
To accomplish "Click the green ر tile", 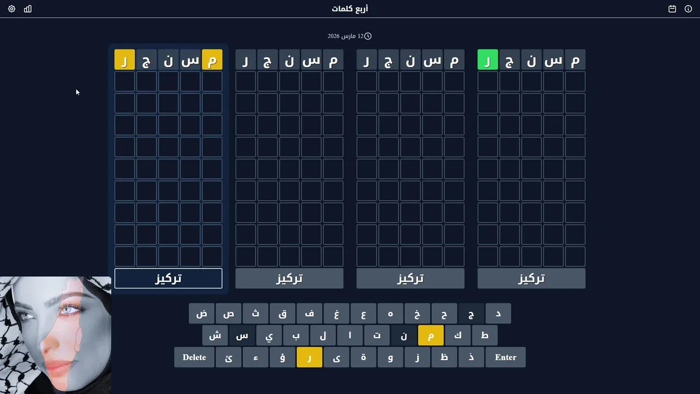I will 487,60.
